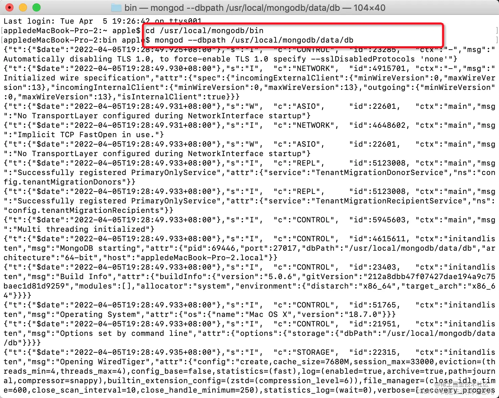Click the 'cd /usr/local/mongodb/bin' command
This screenshot has height=398, width=499.
pyautogui.click(x=205, y=31)
